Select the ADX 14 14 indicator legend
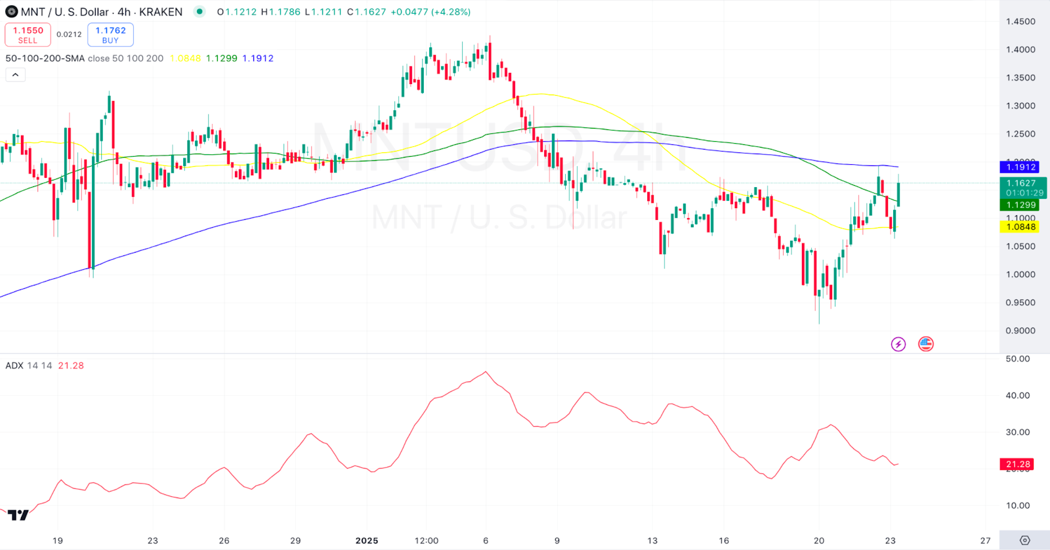The width and height of the screenshot is (1050, 550). pos(29,366)
